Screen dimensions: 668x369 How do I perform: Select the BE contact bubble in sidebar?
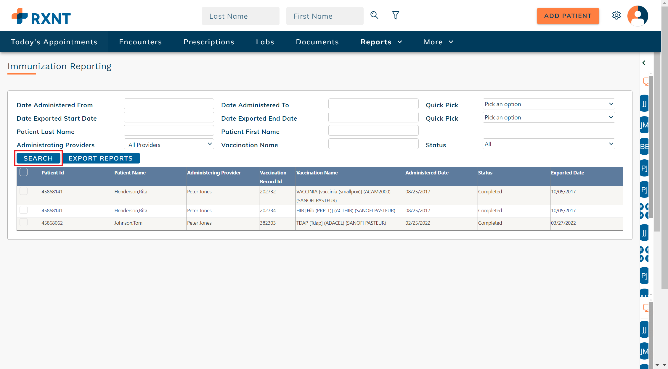click(x=644, y=146)
